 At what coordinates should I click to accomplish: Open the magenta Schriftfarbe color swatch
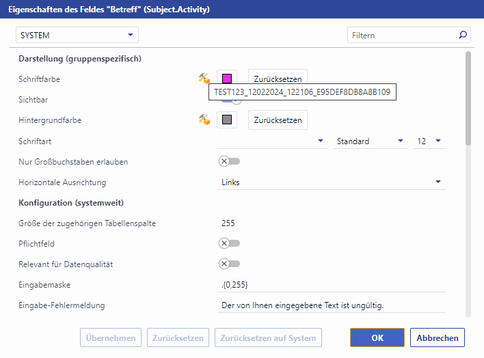[x=227, y=79]
